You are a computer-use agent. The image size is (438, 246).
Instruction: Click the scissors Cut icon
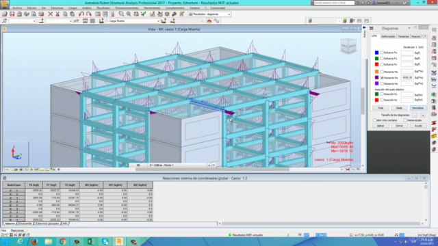[57, 14]
